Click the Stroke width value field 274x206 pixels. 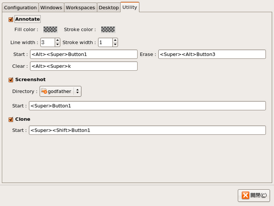click(x=105, y=42)
